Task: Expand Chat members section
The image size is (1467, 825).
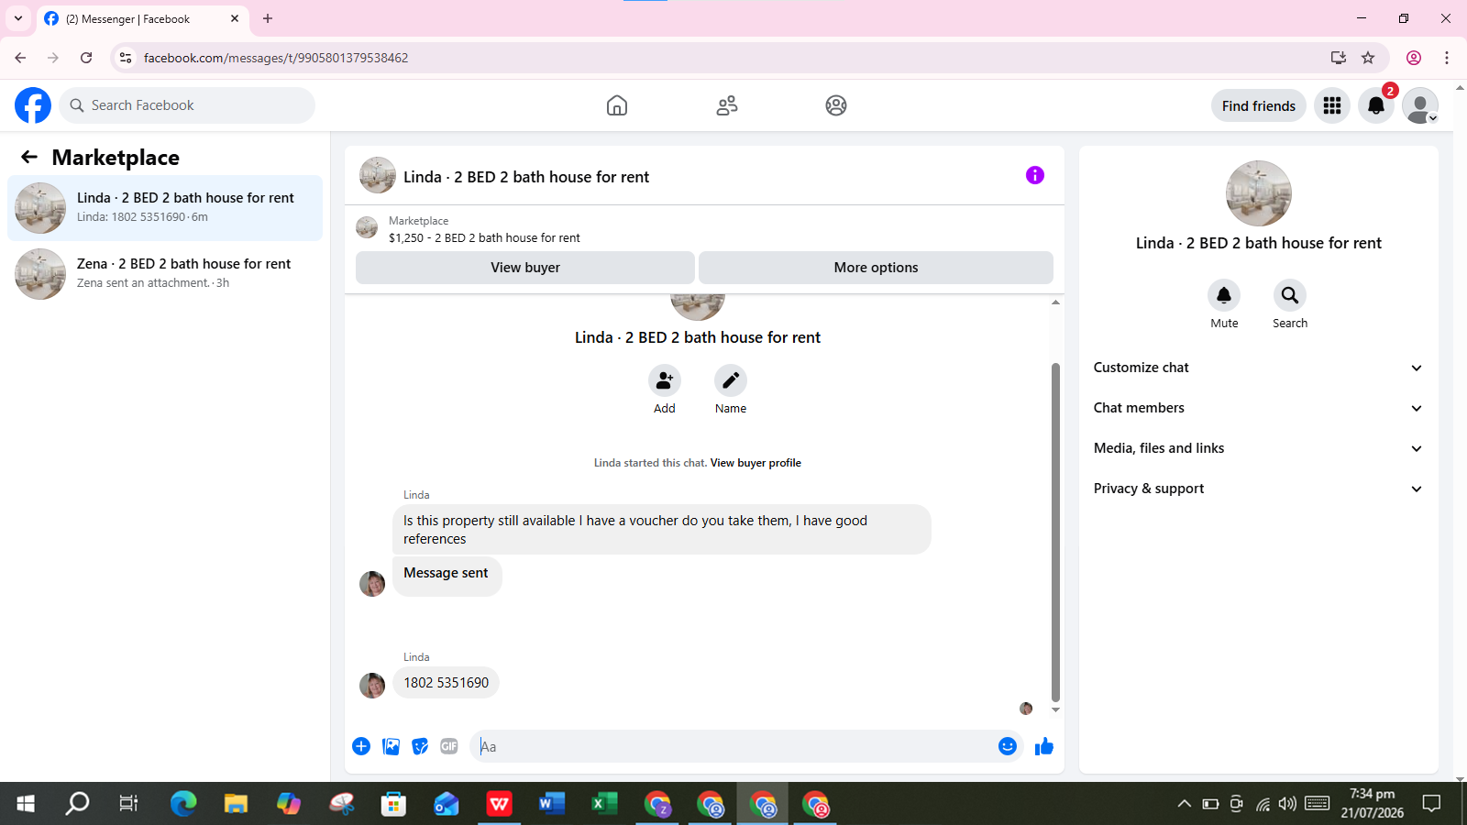Action: click(x=1258, y=408)
